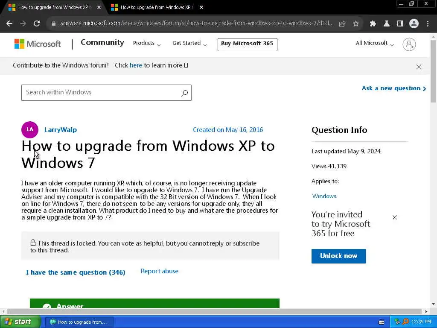Open the Community home link
Viewport: 437px width, 328px height.
102,43
